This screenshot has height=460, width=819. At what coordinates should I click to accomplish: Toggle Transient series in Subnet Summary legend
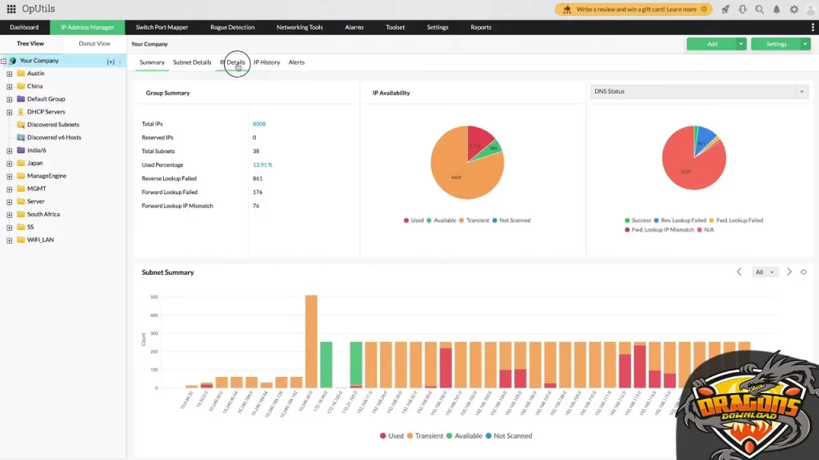click(425, 436)
